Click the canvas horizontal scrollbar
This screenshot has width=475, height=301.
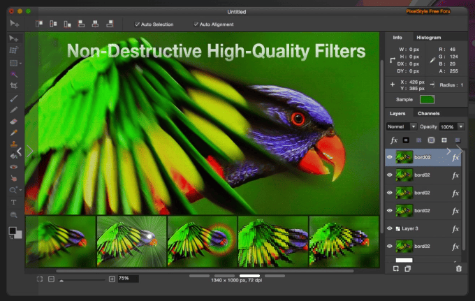[x=205, y=271]
